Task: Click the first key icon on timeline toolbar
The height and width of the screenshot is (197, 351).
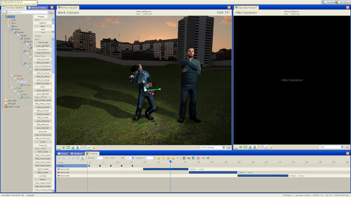Action: pos(158,158)
